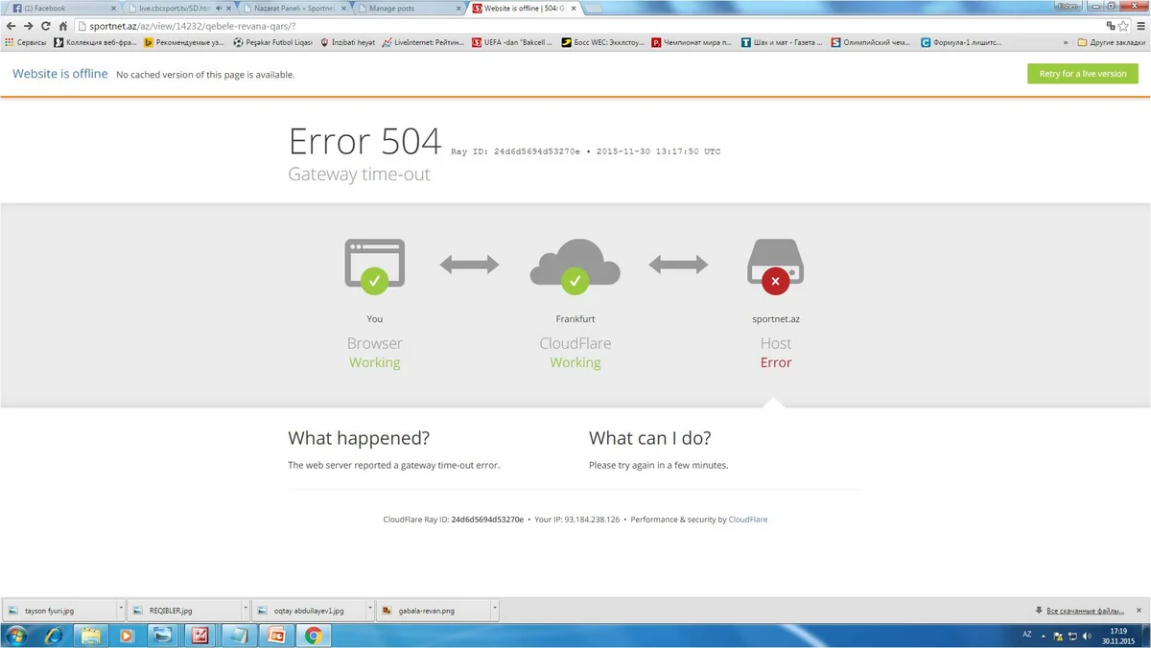Viewport: 1151px width, 648px height.
Task: Open the downloaded file gabala-revan.png
Action: click(434, 610)
